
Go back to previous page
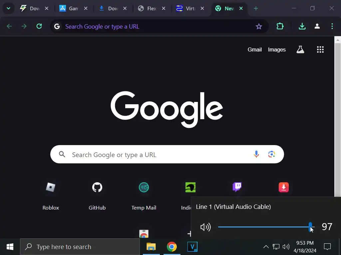9,27
